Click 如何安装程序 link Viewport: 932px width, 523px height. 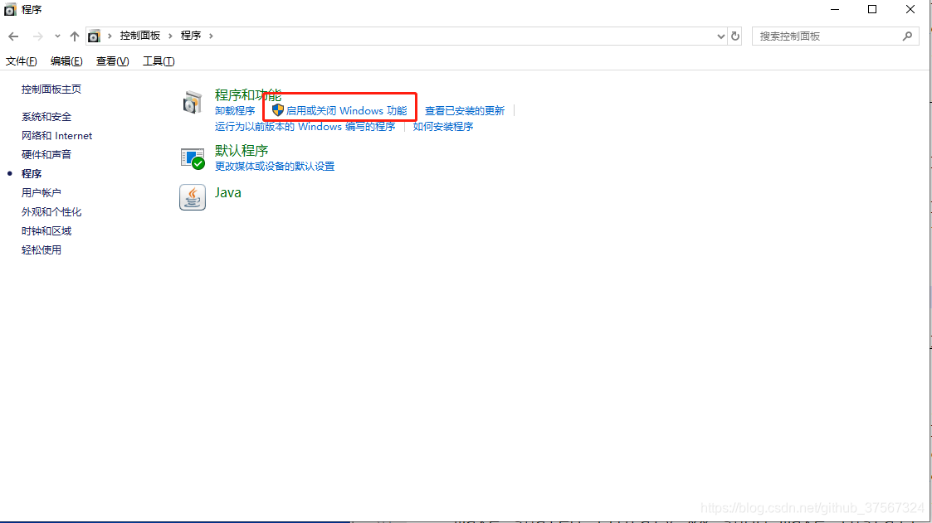(x=443, y=127)
